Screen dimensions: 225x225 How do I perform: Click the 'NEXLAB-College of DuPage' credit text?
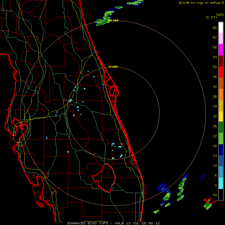(199, 3)
